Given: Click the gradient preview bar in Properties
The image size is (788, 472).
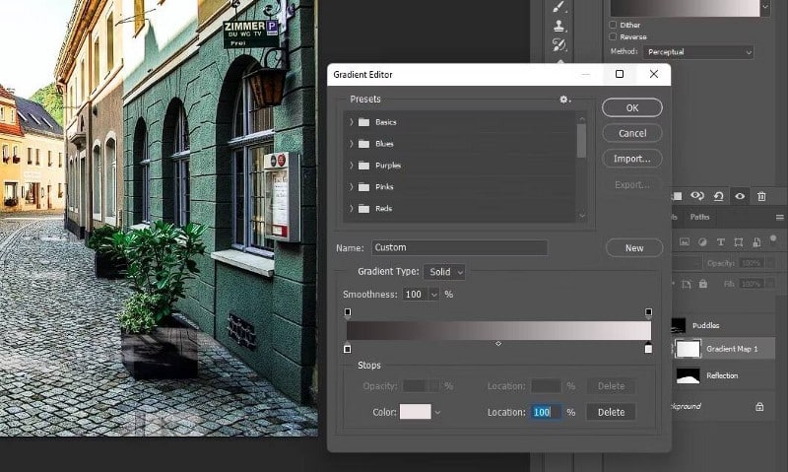Looking at the screenshot, I should coord(685,8).
